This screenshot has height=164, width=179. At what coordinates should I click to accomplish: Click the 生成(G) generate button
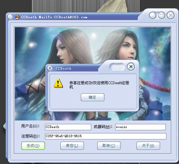pyautogui.click(x=33, y=146)
